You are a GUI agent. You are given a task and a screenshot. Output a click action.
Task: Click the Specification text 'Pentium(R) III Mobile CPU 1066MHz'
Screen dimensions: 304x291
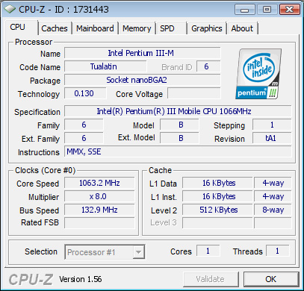188,111
